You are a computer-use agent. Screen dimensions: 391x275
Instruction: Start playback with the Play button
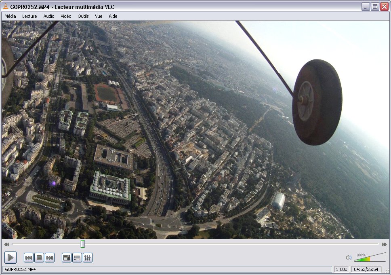pos(11,257)
